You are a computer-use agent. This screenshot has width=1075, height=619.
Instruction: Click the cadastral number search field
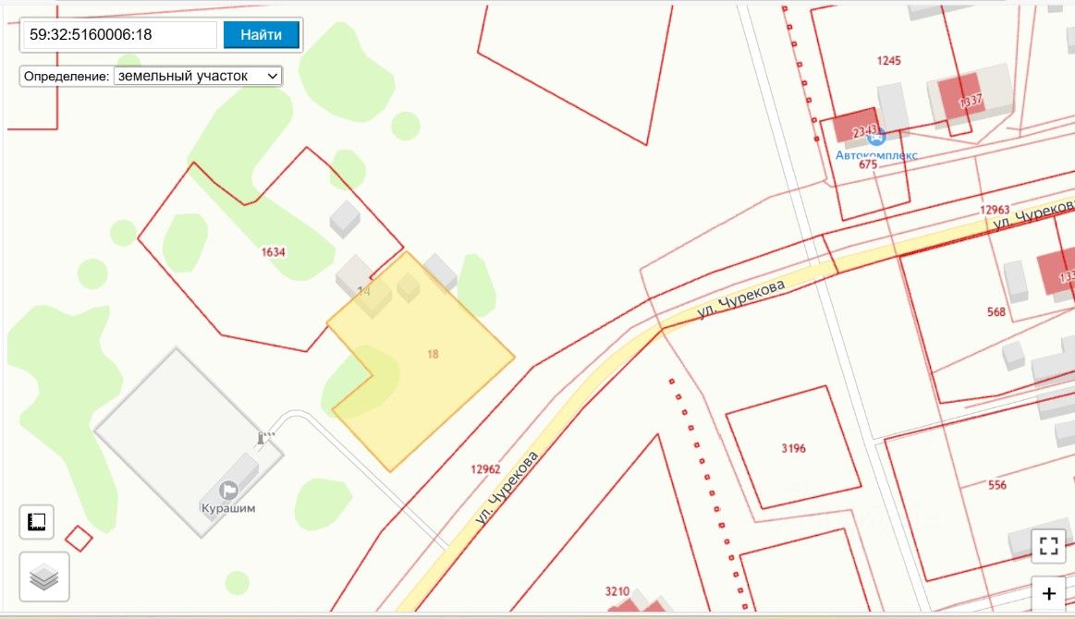click(x=120, y=35)
